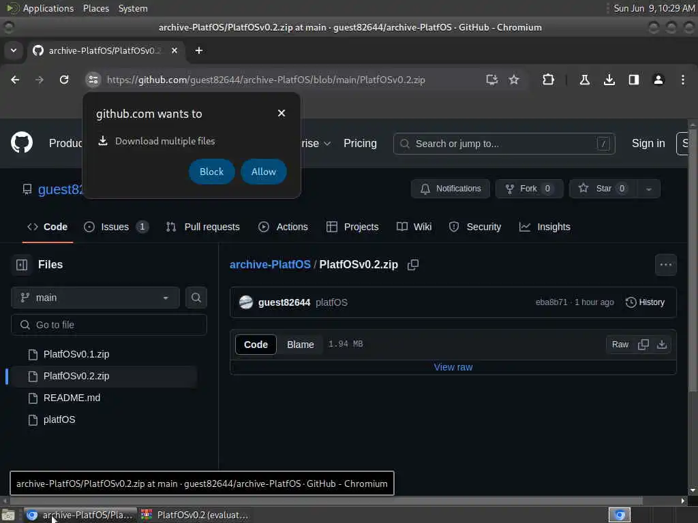Copy file path icon next to PlatfOSv0.2.zip
Screen dimensions: 698x523
(412, 265)
